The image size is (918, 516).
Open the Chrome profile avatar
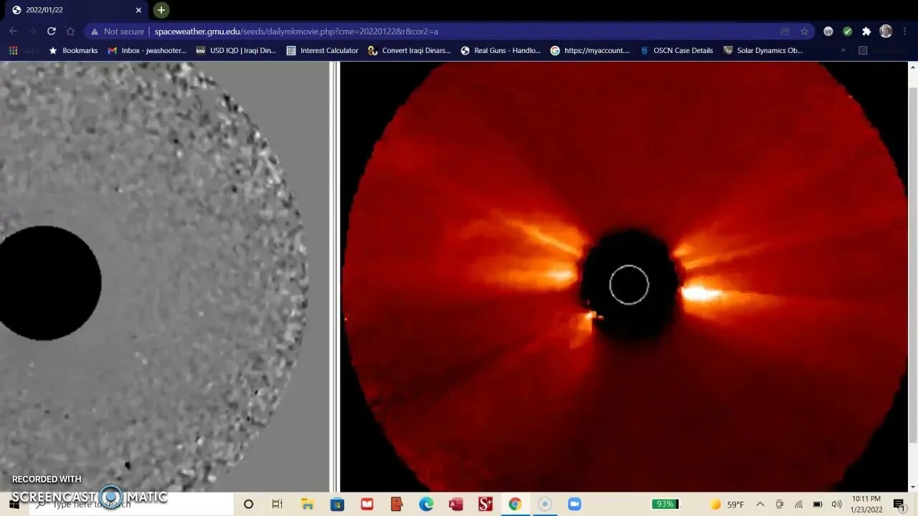pos(886,31)
